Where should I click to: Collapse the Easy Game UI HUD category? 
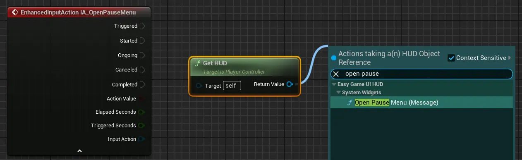tap(334, 85)
